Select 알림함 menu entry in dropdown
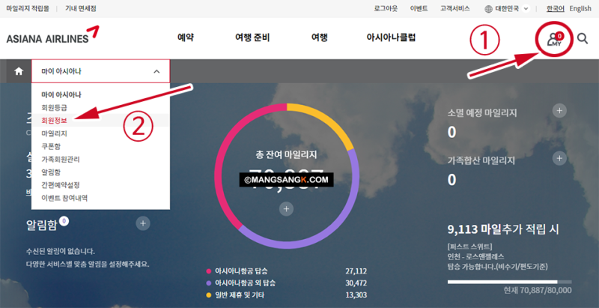 [51, 172]
